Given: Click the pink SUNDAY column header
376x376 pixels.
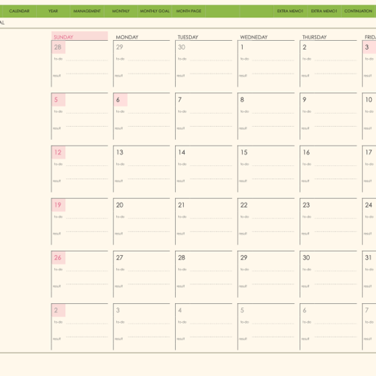Looking at the screenshot, I should point(79,36).
